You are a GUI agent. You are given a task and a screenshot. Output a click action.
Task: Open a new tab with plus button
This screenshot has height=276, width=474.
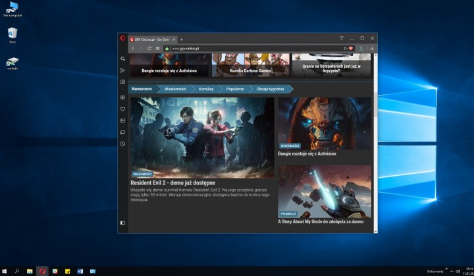182,39
